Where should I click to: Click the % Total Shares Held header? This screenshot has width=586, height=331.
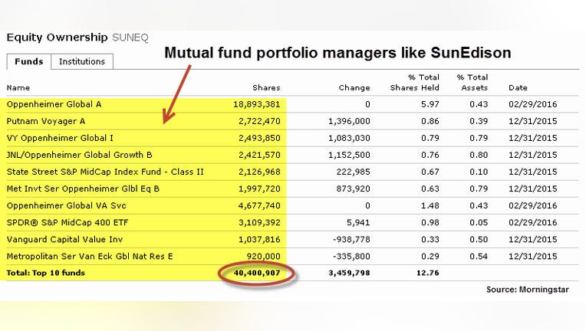coord(414,83)
